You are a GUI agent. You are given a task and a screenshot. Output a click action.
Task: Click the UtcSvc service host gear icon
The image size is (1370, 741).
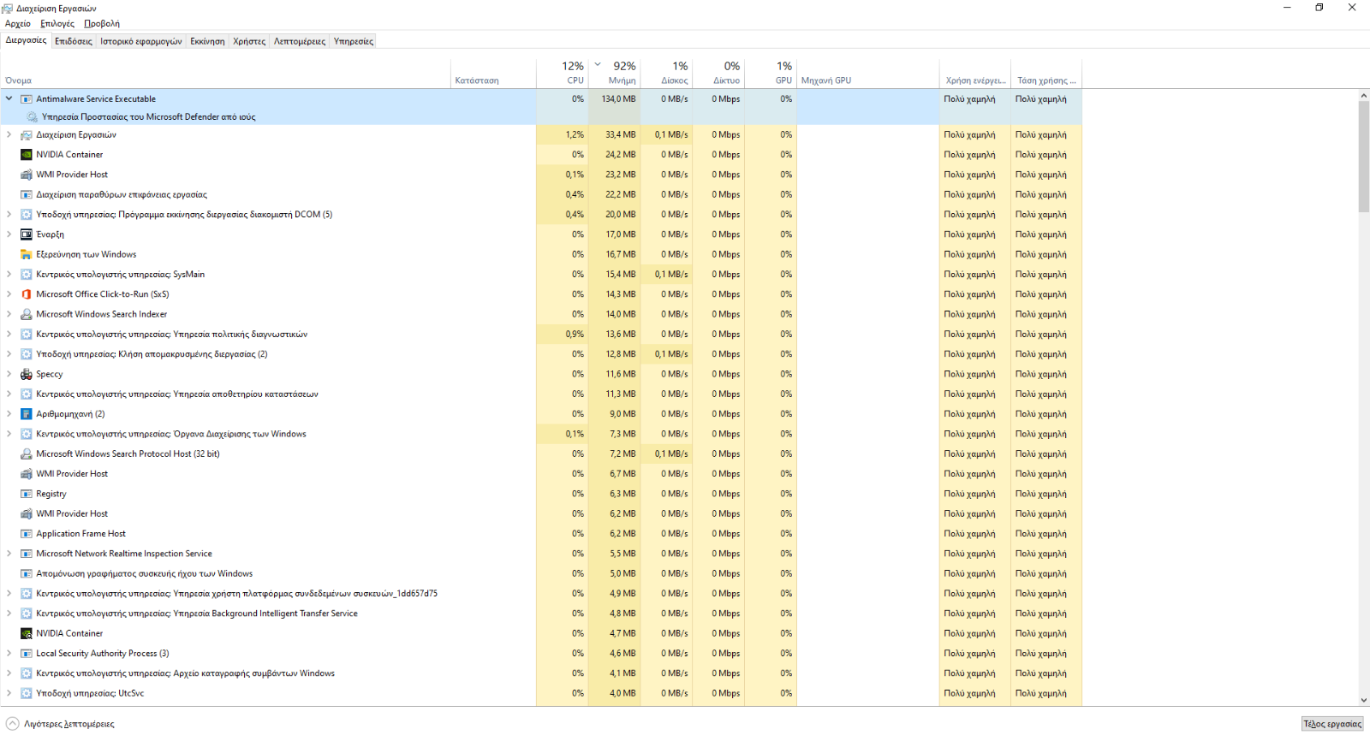coord(27,694)
